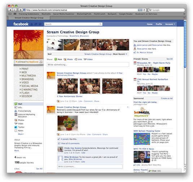Open the Mashable bookmark
The height and width of the screenshot is (182, 193).
click(x=46, y=14)
